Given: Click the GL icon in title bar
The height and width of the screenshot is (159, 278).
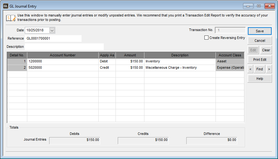Looking at the screenshot, I should tap(5, 6).
